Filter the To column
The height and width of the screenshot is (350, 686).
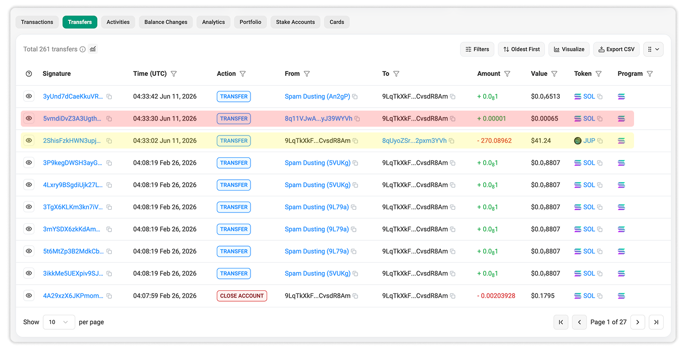tap(396, 74)
